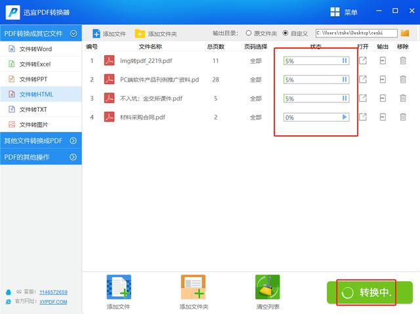Click the QQ customer service bell icon
The width and height of the screenshot is (420, 314).
pos(9,292)
